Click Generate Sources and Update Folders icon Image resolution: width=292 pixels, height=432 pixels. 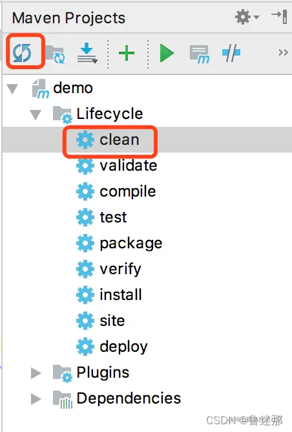click(x=55, y=54)
